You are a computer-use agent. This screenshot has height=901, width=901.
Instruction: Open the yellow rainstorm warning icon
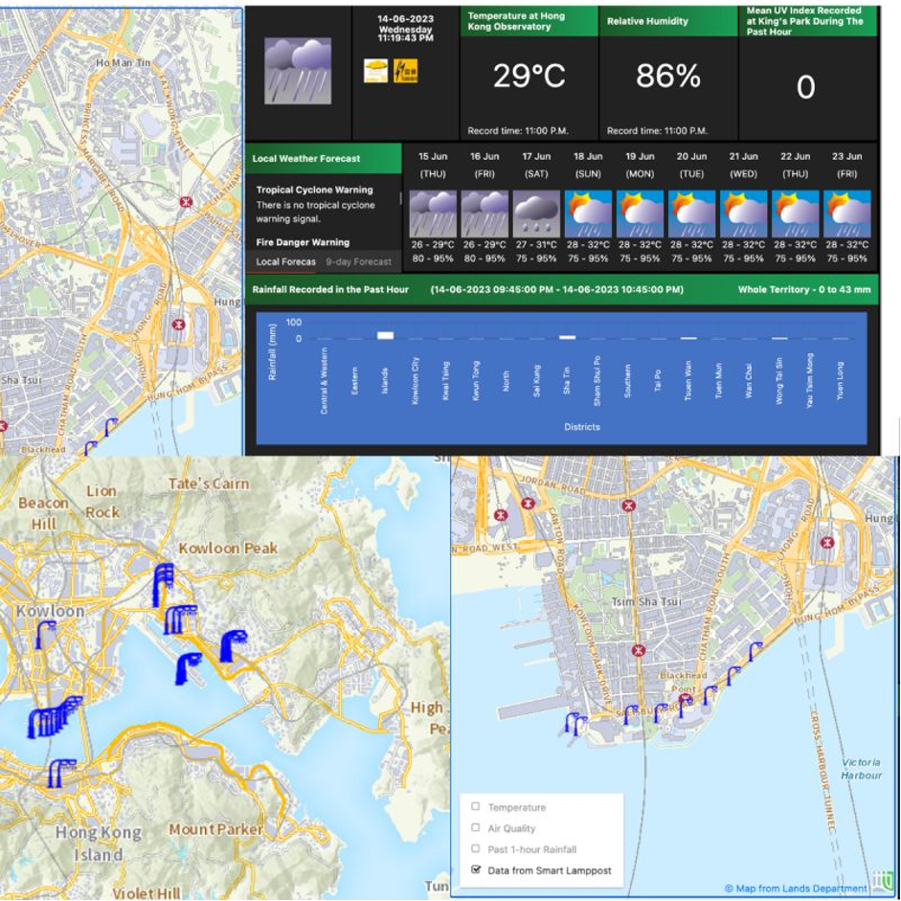pyautogui.click(x=375, y=71)
